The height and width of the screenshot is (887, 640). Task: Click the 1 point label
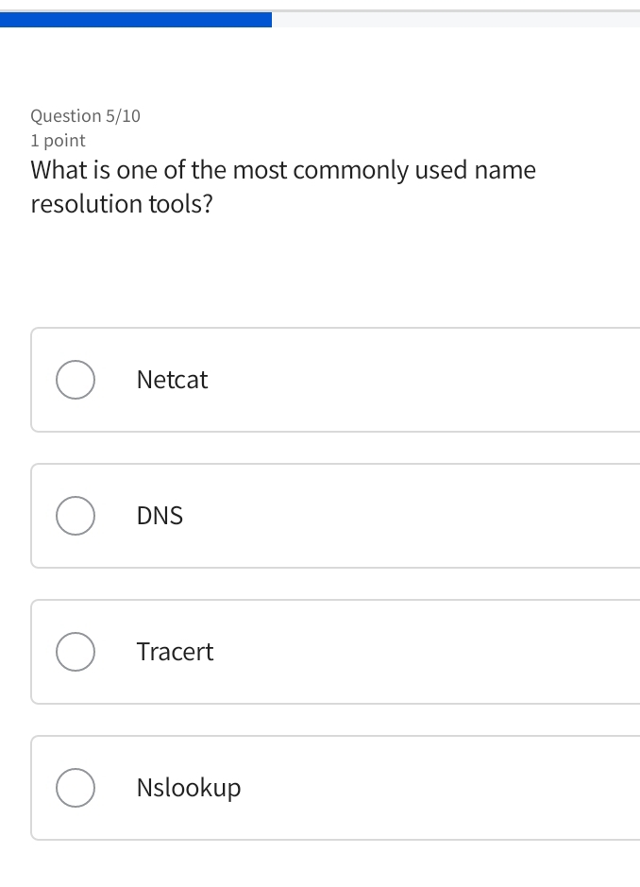[57, 140]
